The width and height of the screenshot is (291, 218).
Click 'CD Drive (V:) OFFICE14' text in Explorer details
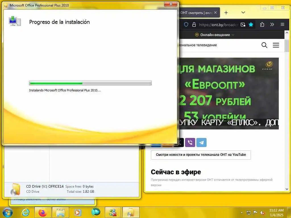click(x=45, y=186)
